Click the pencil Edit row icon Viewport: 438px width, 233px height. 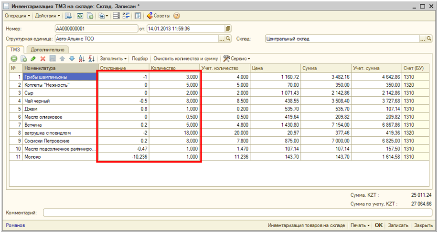[33, 59]
